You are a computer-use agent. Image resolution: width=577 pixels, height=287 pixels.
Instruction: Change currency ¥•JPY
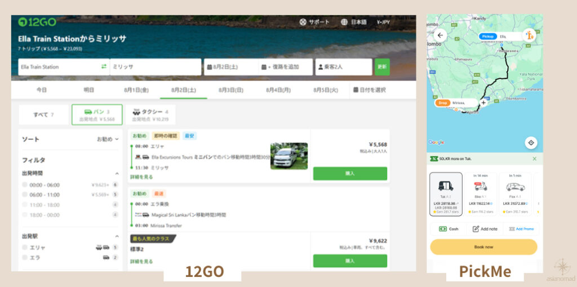pos(383,22)
